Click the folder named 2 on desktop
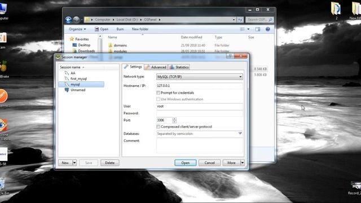 click(336, 10)
